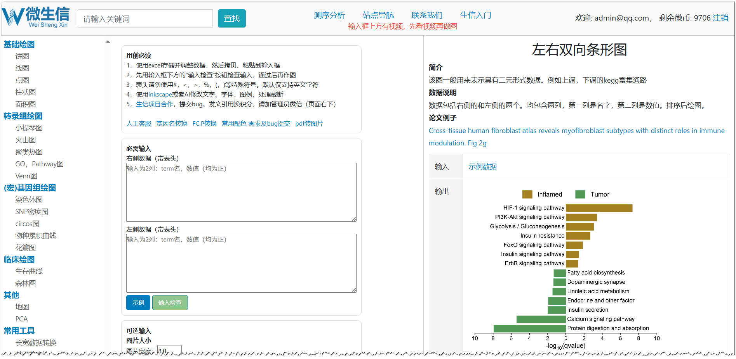Click the Calcium signaling pathway bar

tap(541, 319)
